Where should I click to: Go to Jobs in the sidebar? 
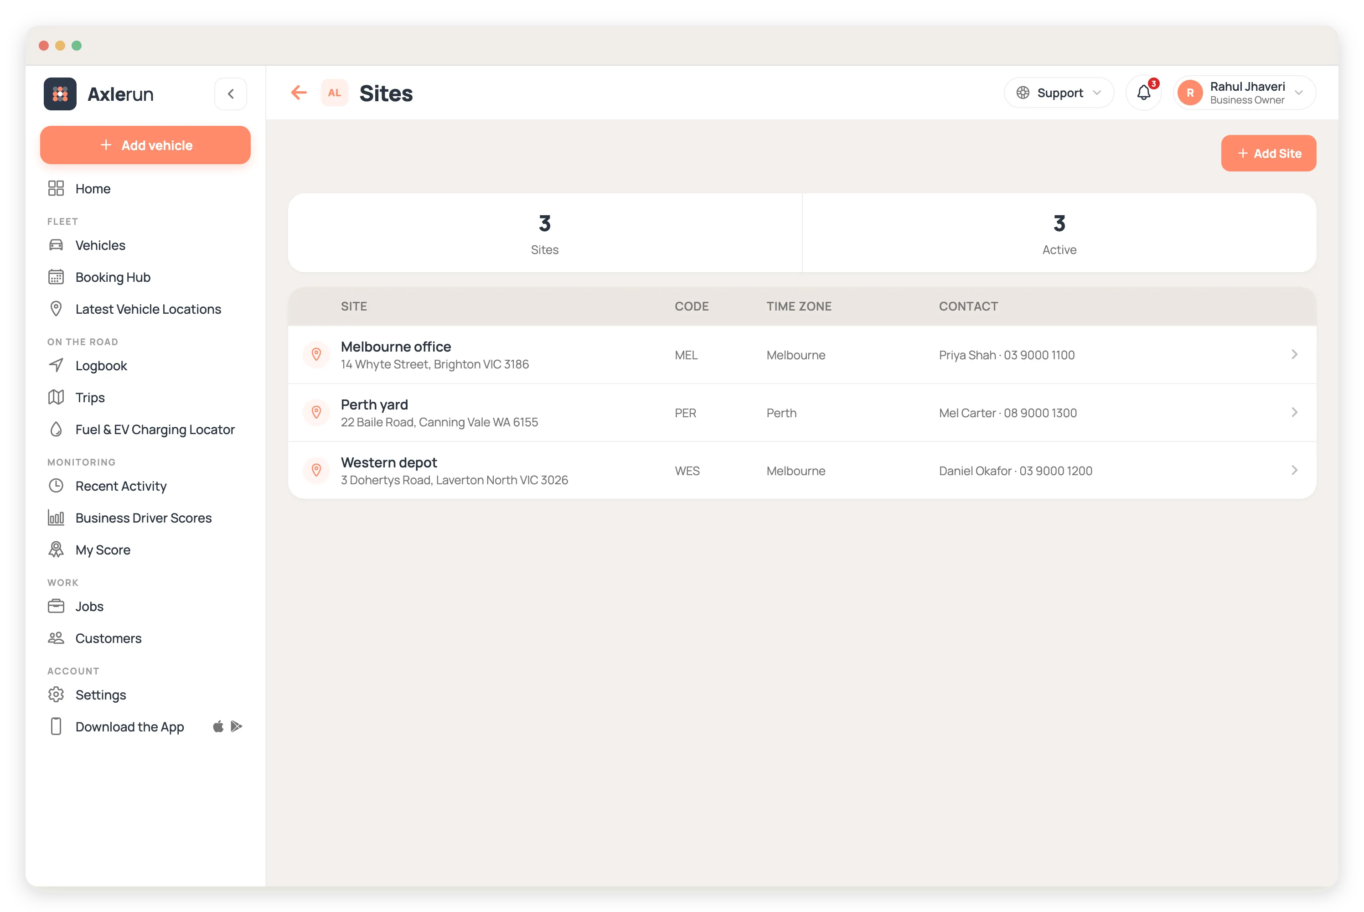(145, 606)
